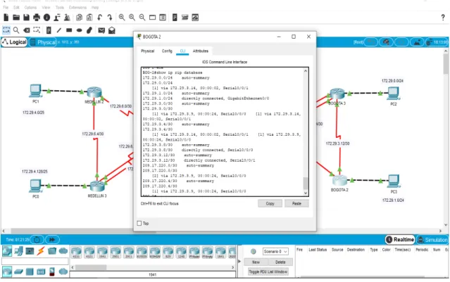The height and width of the screenshot is (282, 450).
Task: Click the CLI scrollbar down arrow
Action: coord(306,193)
